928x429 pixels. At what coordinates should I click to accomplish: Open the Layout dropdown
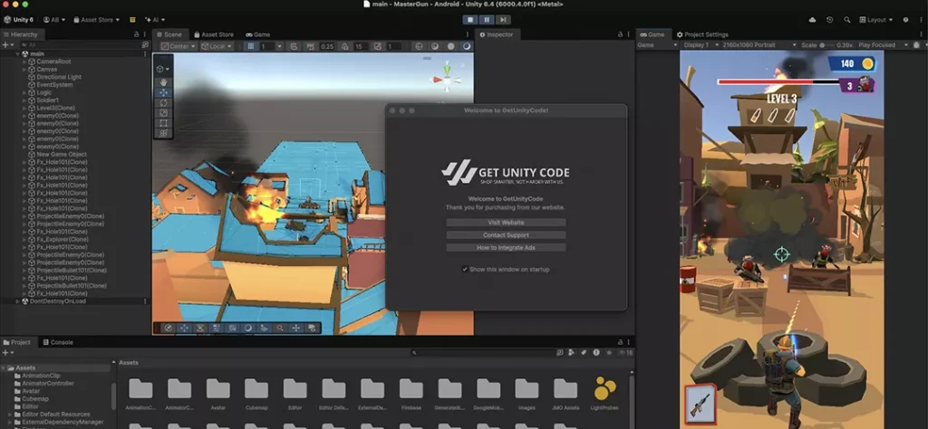click(876, 20)
